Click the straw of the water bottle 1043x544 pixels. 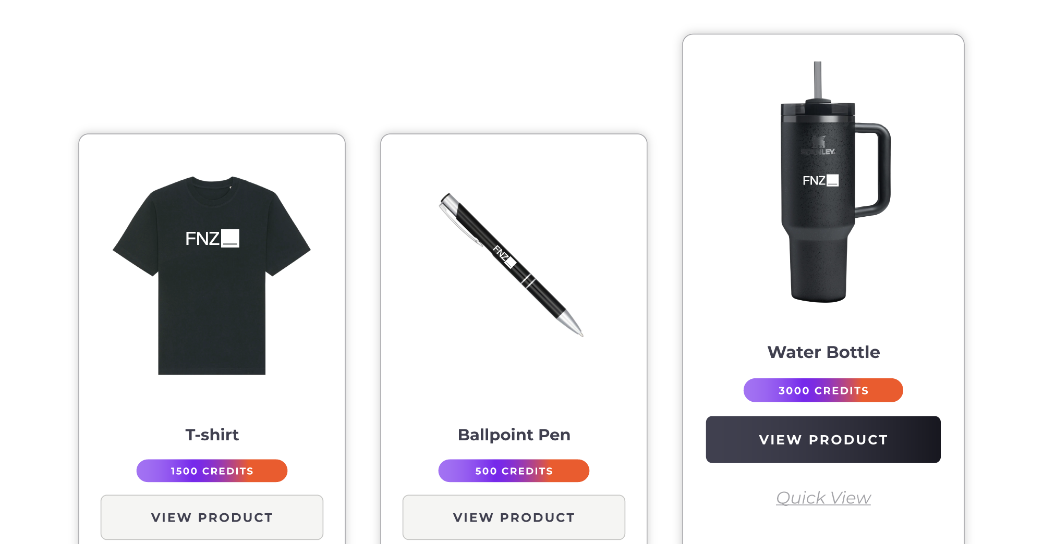[x=818, y=80]
